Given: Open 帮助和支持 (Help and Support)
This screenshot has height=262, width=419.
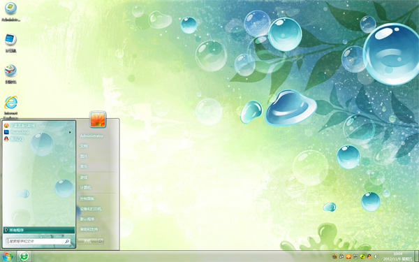Looking at the screenshot, I should coord(89,229).
